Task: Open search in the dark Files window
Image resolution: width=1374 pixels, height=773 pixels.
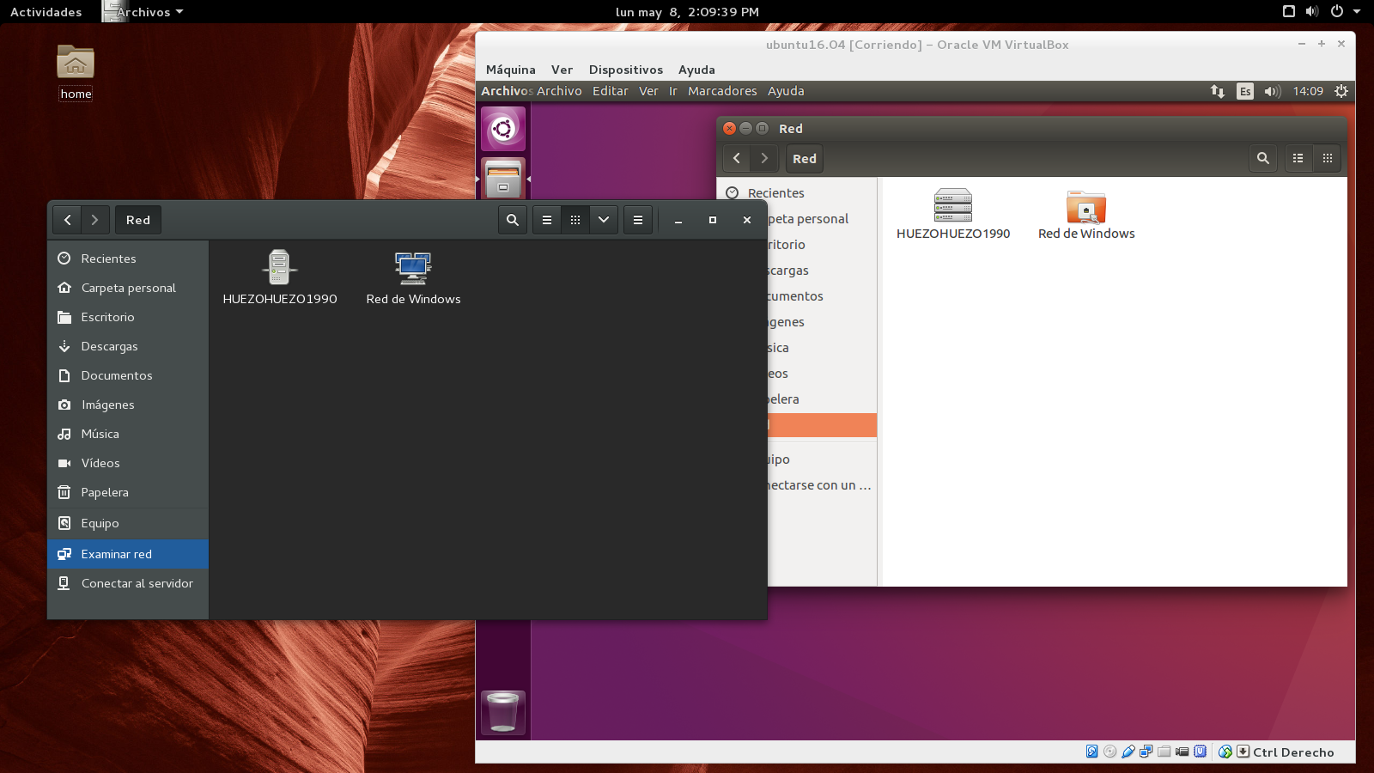Action: [x=513, y=220]
